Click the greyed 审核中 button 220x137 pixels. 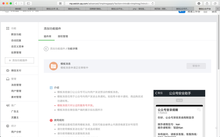[196, 66]
